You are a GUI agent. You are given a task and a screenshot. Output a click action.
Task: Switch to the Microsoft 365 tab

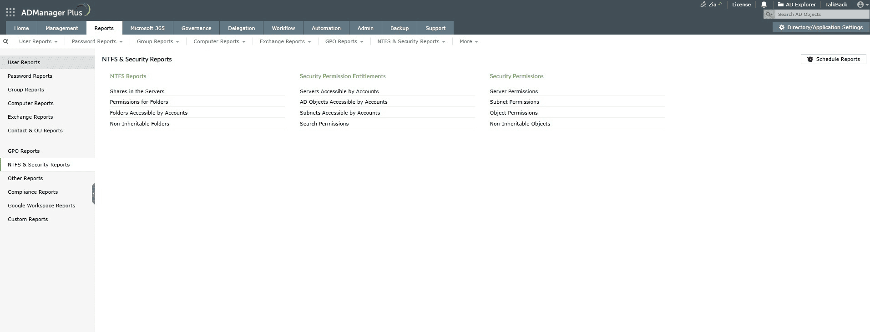click(x=147, y=28)
